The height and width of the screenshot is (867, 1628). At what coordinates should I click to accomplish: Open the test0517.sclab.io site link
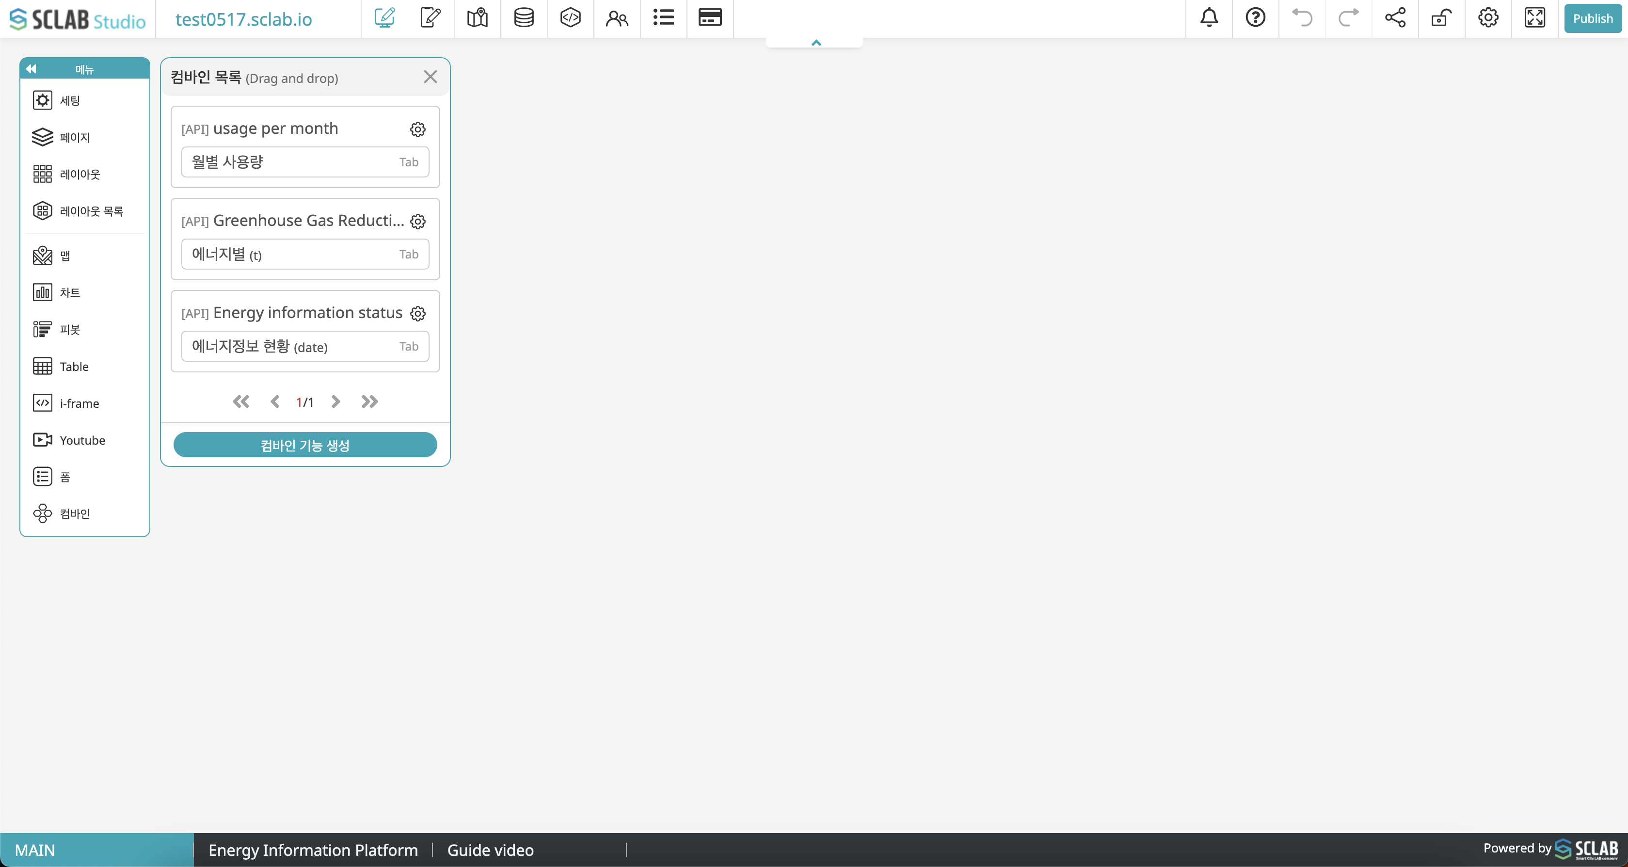(x=243, y=19)
